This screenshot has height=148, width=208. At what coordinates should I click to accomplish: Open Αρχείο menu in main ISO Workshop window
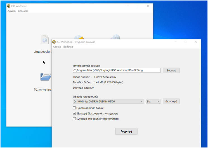pyautogui.click(x=11, y=11)
